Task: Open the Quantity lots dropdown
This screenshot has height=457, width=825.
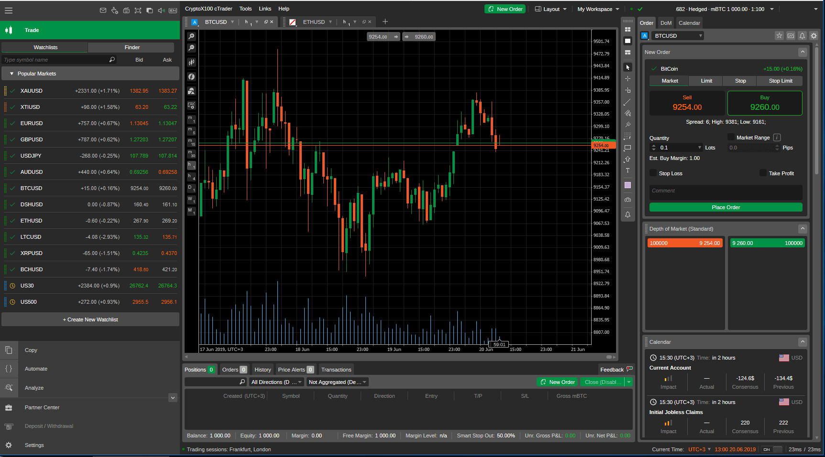Action: [700, 148]
